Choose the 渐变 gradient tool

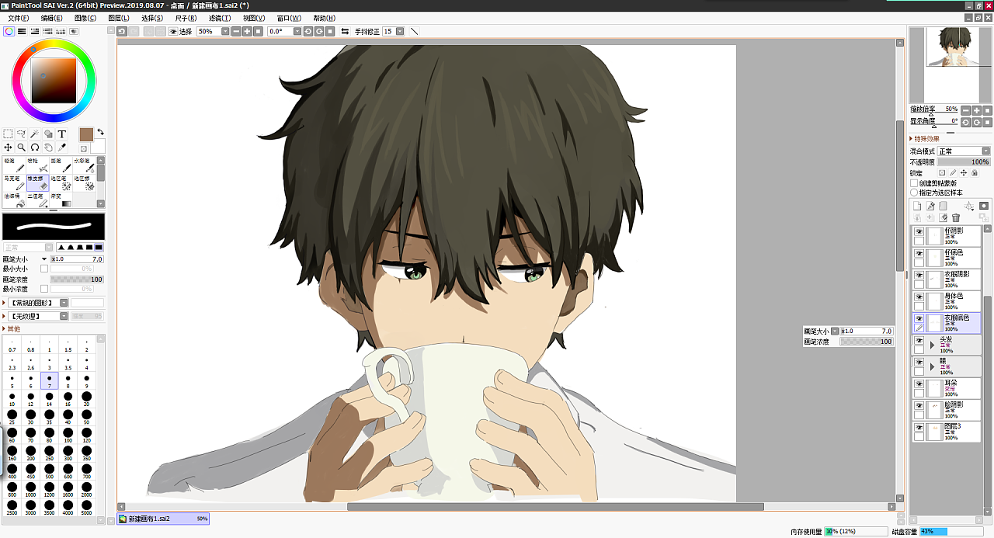tap(61, 200)
